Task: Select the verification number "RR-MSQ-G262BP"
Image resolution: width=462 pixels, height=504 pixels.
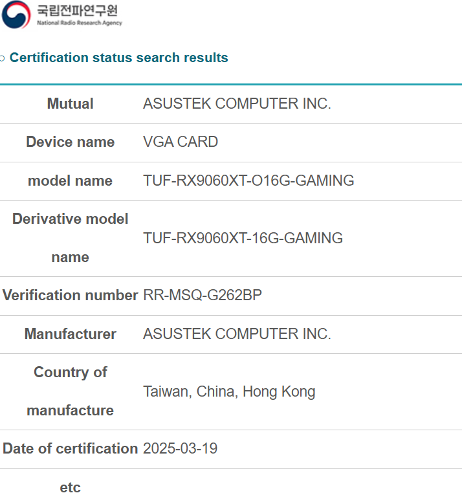Action: point(203,296)
